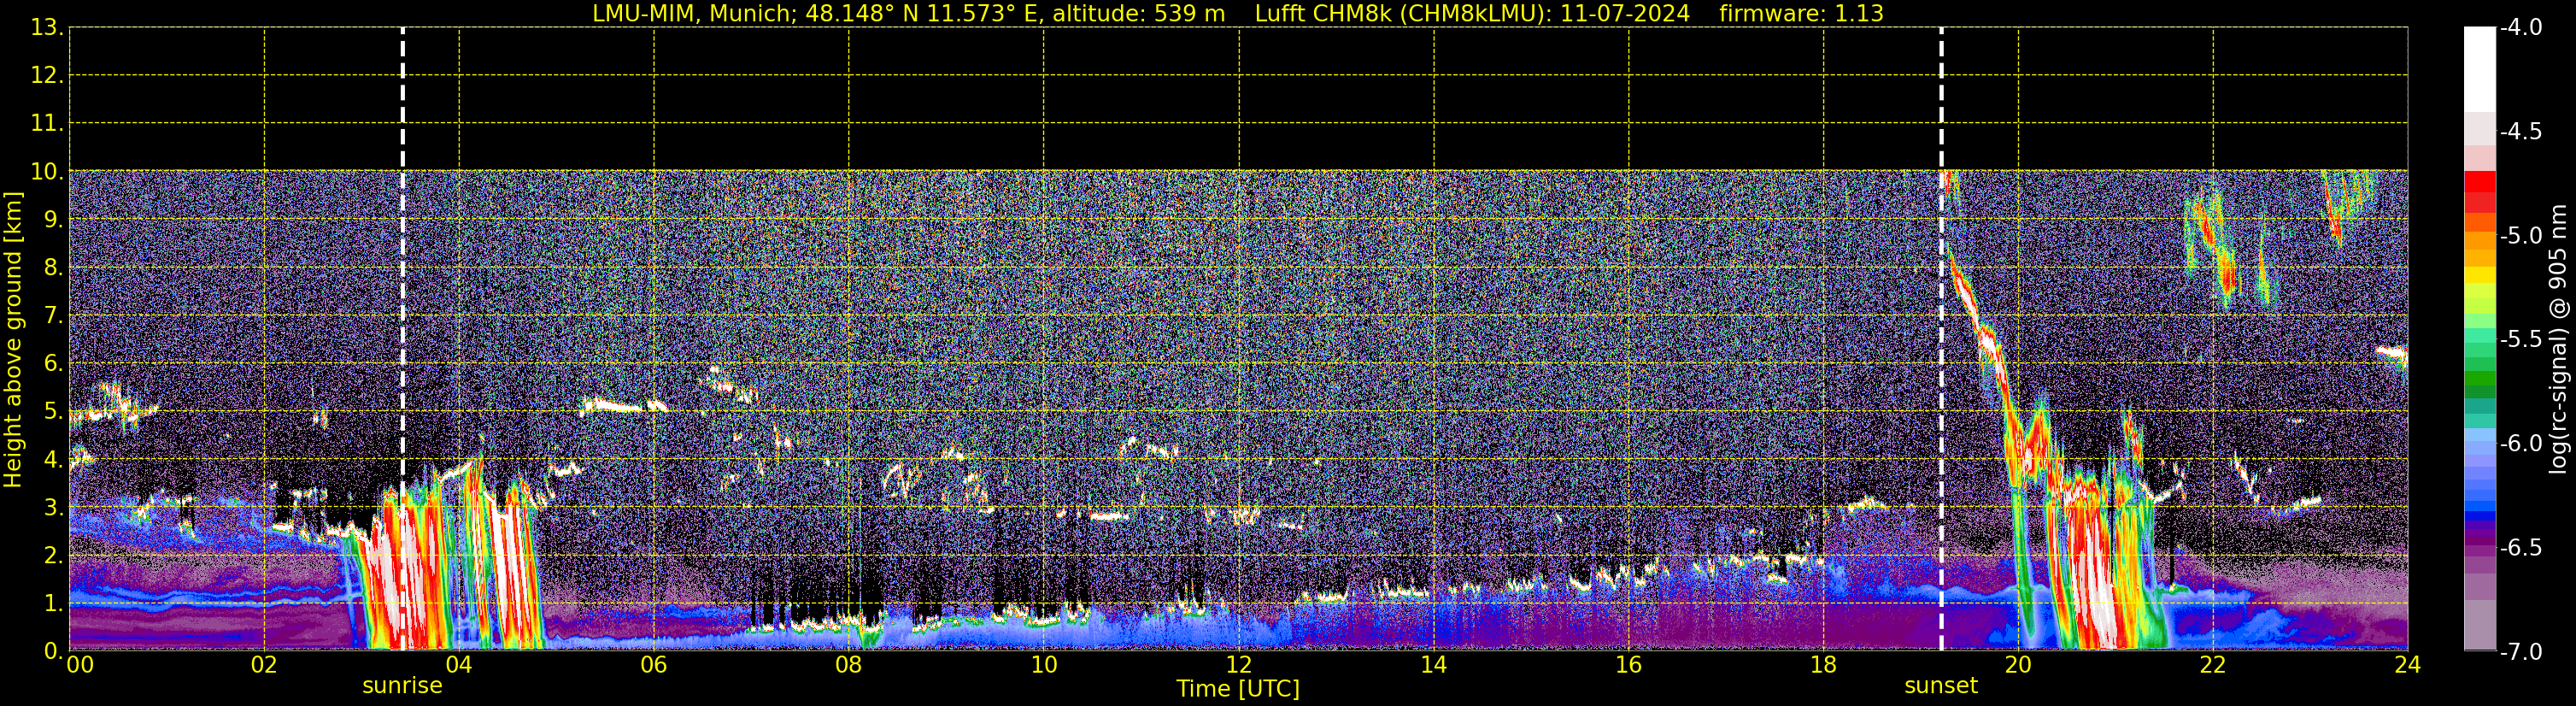The image size is (2576, 706).
Task: Click the height axis tick '8.'
Action: click(x=53, y=268)
